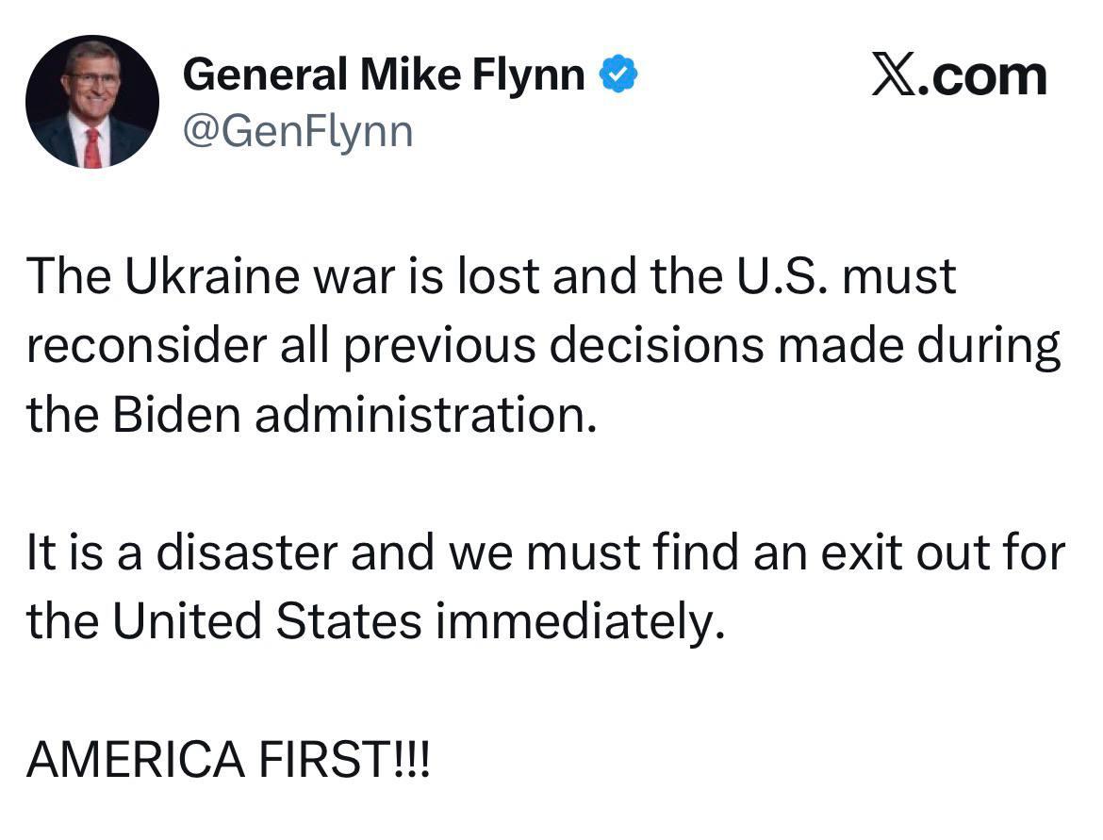Open General Mike Flynn's circular profile photo
The height and width of the screenshot is (840, 1103).
(x=94, y=102)
